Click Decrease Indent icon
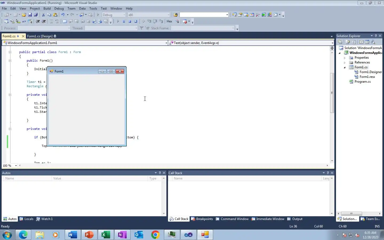384x240 pixels. point(38,21)
